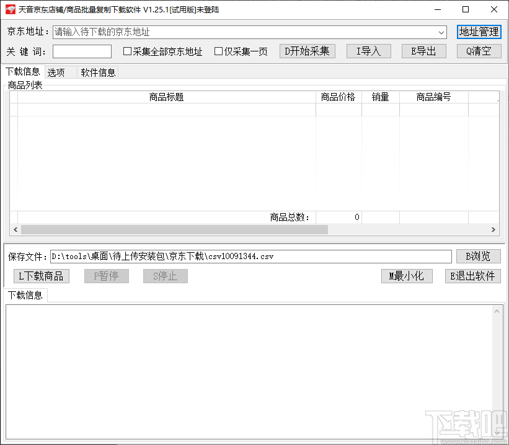Start download with L下载商品
The height and width of the screenshot is (445, 509).
point(41,276)
